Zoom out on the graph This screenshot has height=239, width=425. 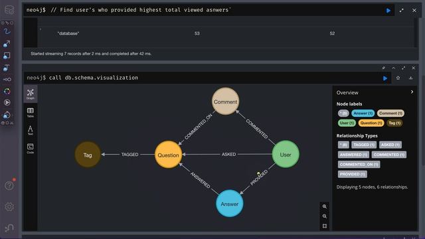[x=325, y=216]
